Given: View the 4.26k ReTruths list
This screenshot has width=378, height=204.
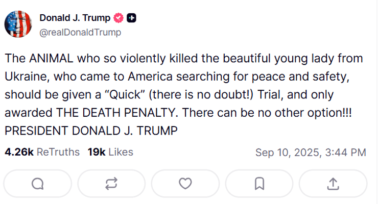Looking at the screenshot, I should point(42,152).
